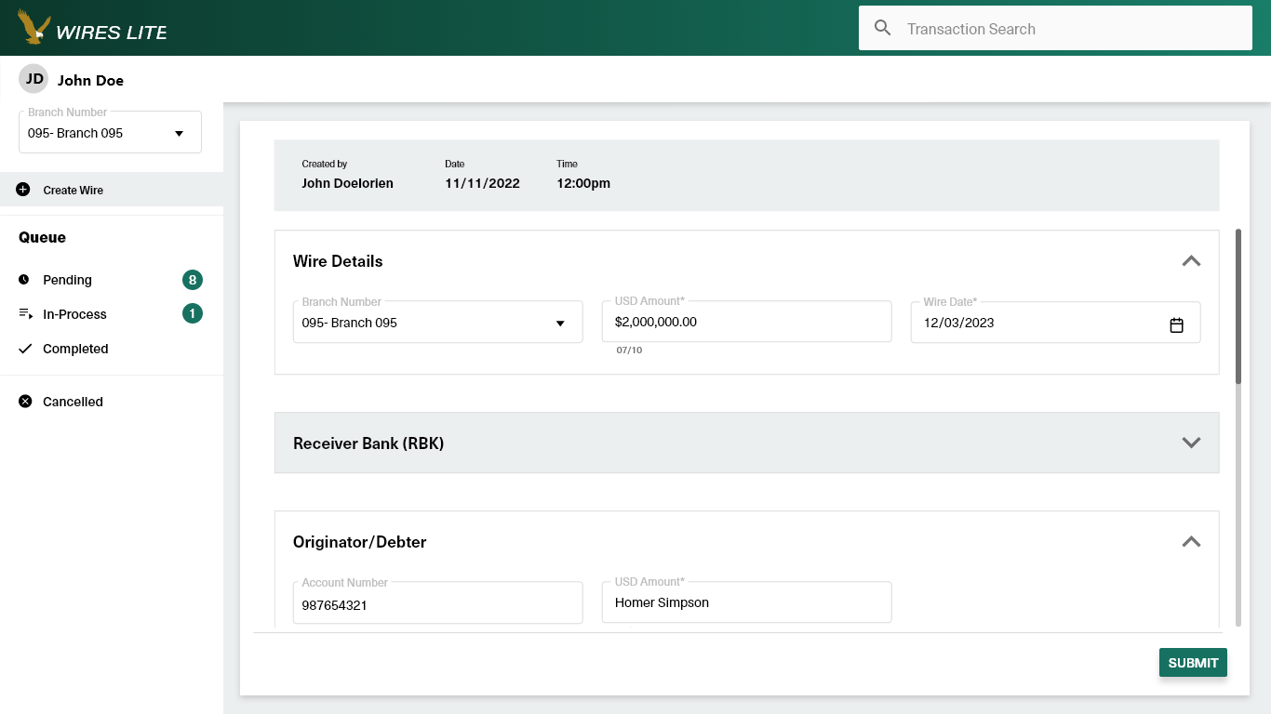Open the Completed queue
Viewport: 1271px width, 714px height.
[75, 349]
